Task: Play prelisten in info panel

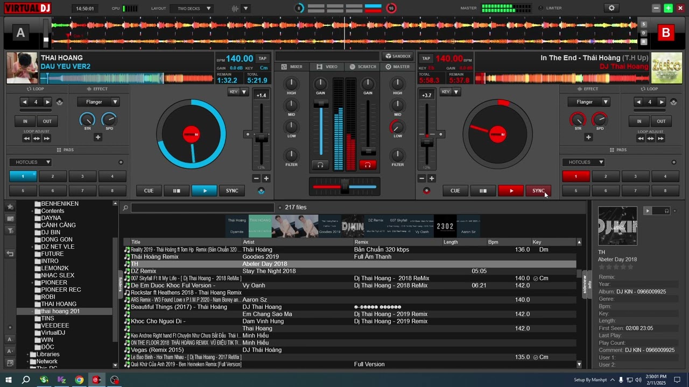Action: click(x=648, y=211)
